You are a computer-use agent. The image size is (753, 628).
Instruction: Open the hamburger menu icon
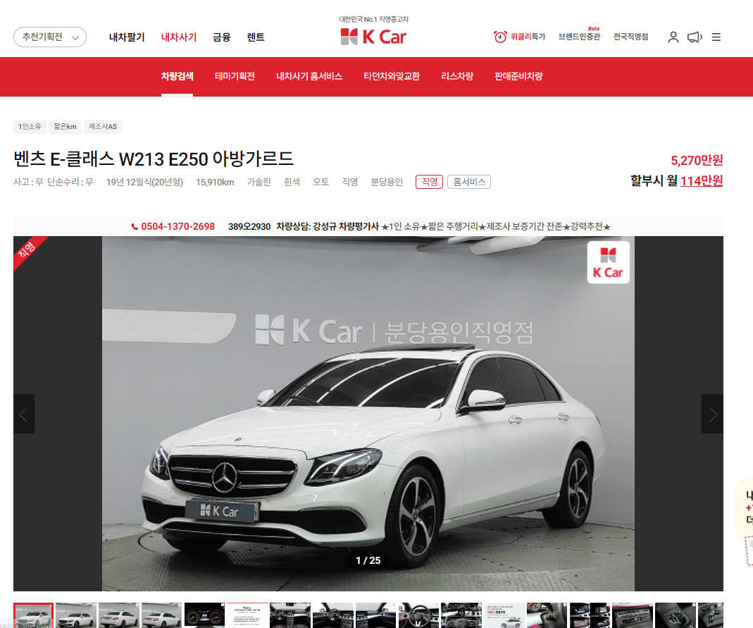[716, 37]
